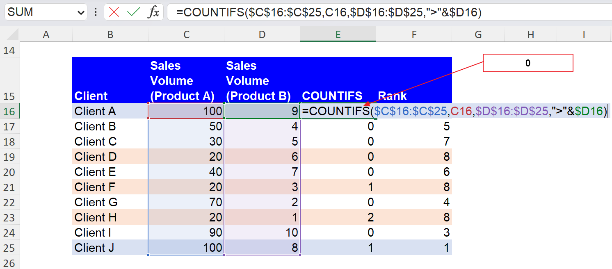Select the Client E cell
The height and width of the screenshot is (269, 612).
[110, 172]
